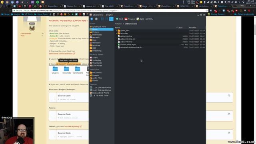Open Pictures in Places panel
Viewport: 256px width, 144px height.
(x=101, y=32)
